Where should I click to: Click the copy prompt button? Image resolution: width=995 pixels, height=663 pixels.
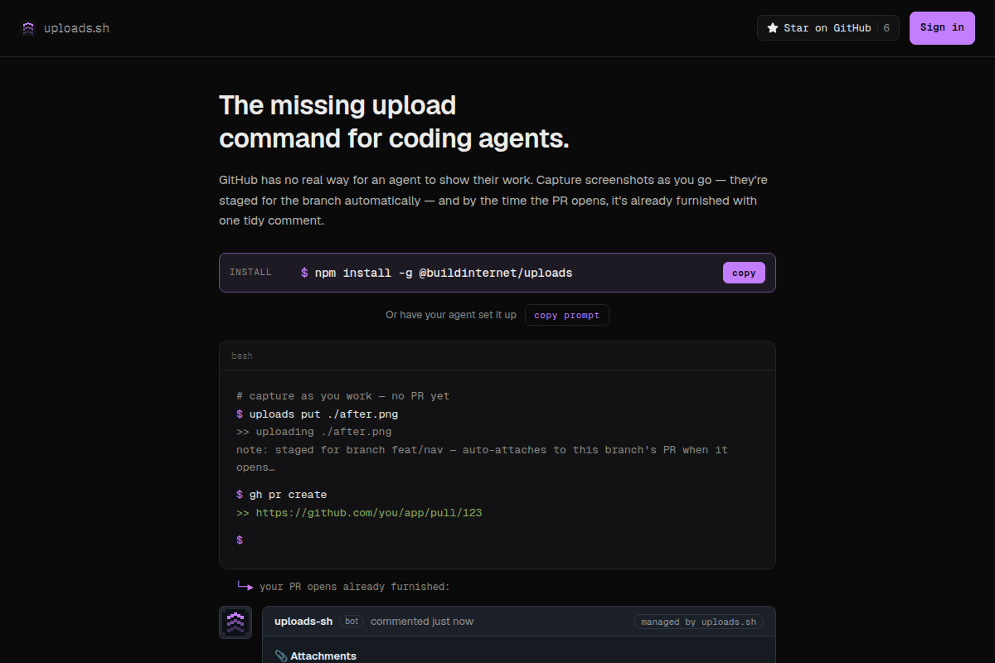click(x=567, y=315)
